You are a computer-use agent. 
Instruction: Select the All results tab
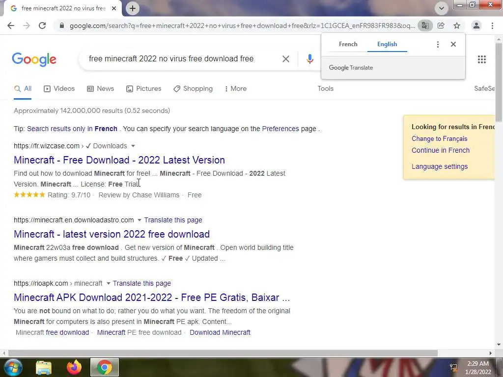[23, 89]
